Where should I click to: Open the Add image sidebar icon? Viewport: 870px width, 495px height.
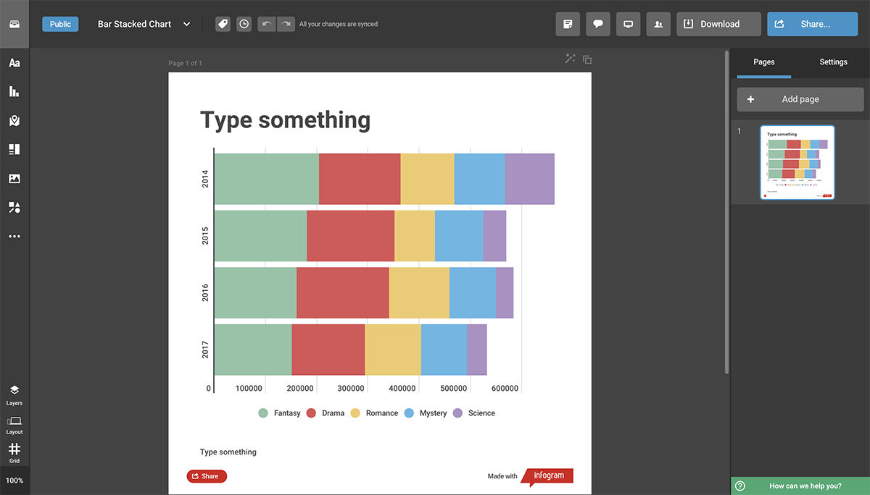pos(14,179)
